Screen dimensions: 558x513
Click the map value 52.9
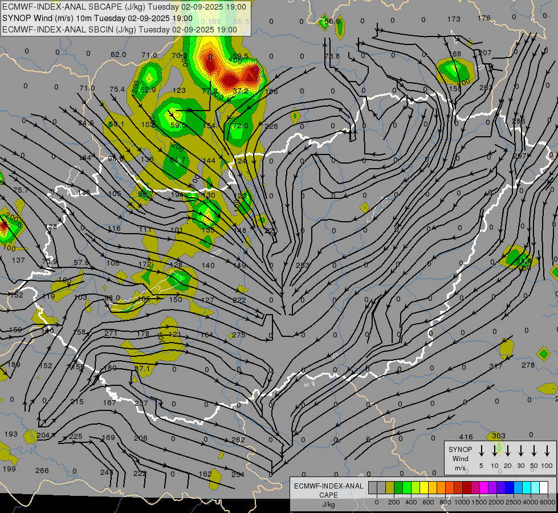point(148,90)
